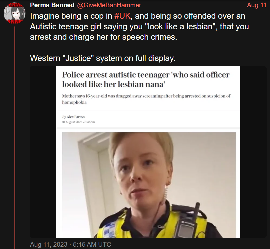Click the officer photo in the article
Screen dimensions: 270x249
pyautogui.click(x=149, y=185)
